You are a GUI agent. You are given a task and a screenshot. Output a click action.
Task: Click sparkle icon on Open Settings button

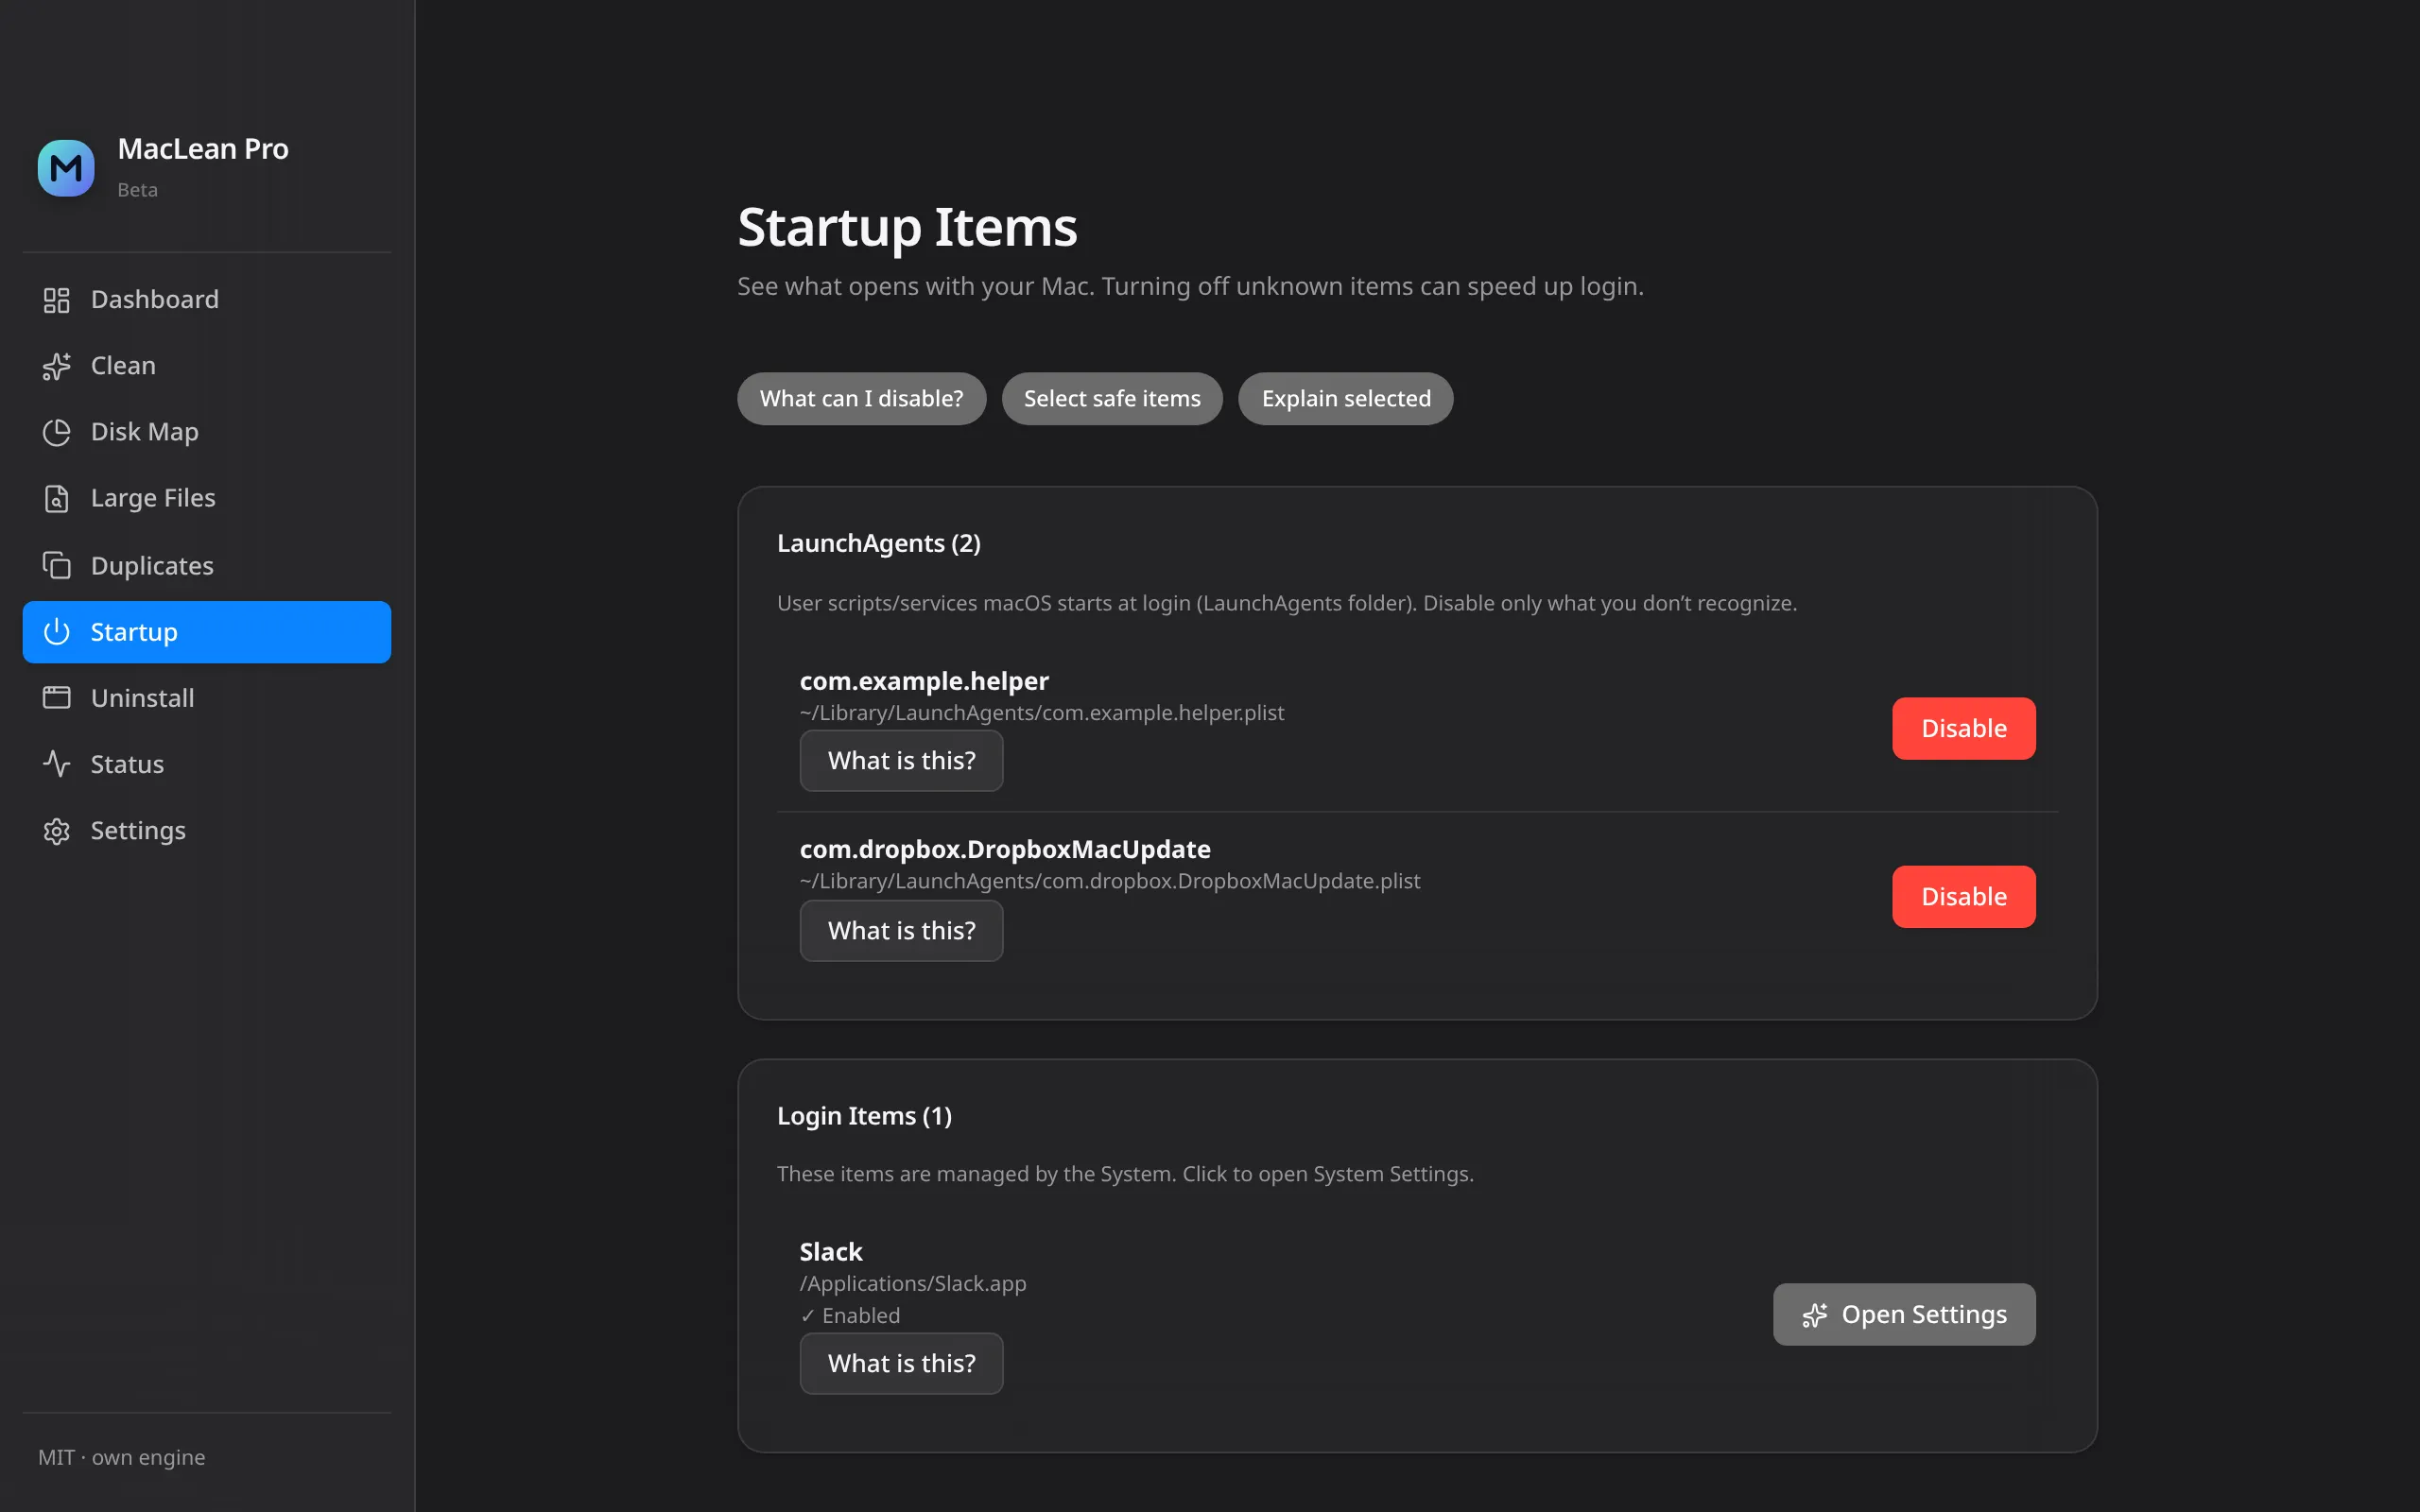pyautogui.click(x=1815, y=1315)
